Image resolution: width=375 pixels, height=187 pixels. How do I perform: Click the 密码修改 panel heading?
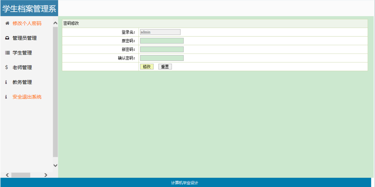[x=71, y=23]
